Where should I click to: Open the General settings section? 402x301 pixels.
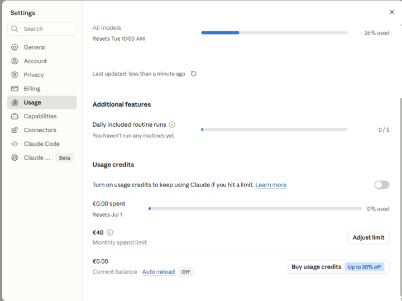42,47
